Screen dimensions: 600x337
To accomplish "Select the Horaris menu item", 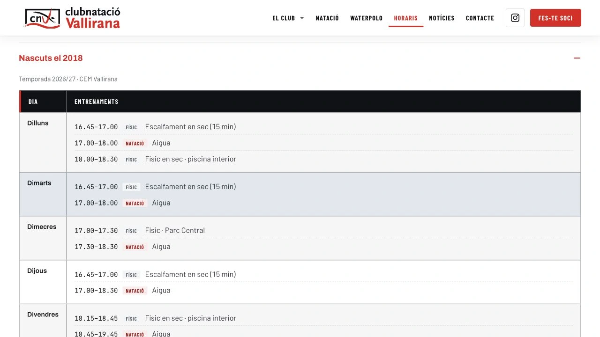I will [x=406, y=18].
